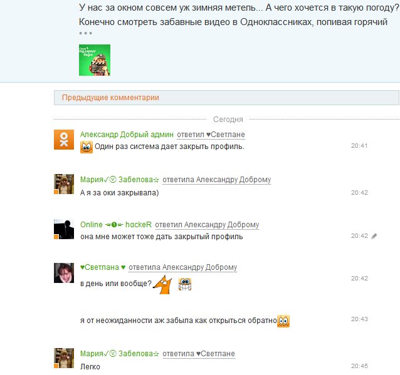
Task: Click Maria's avatar next to 'Легко' comment
Action: pos(64,358)
